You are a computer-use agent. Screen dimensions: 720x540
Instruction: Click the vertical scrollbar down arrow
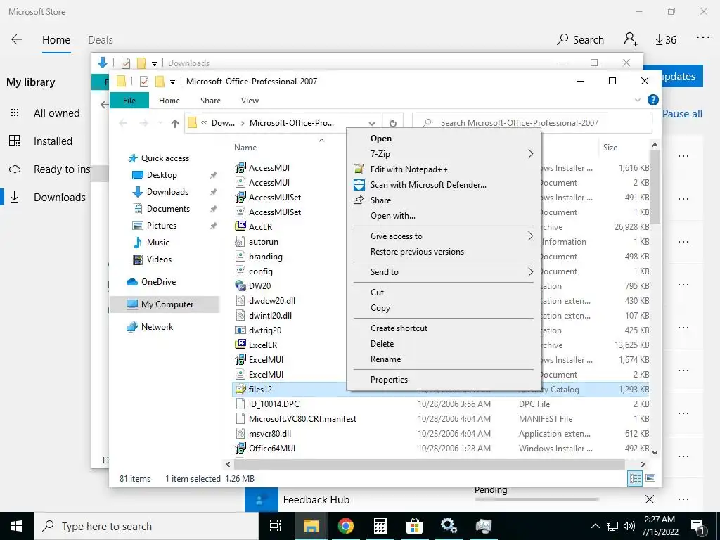click(x=655, y=452)
